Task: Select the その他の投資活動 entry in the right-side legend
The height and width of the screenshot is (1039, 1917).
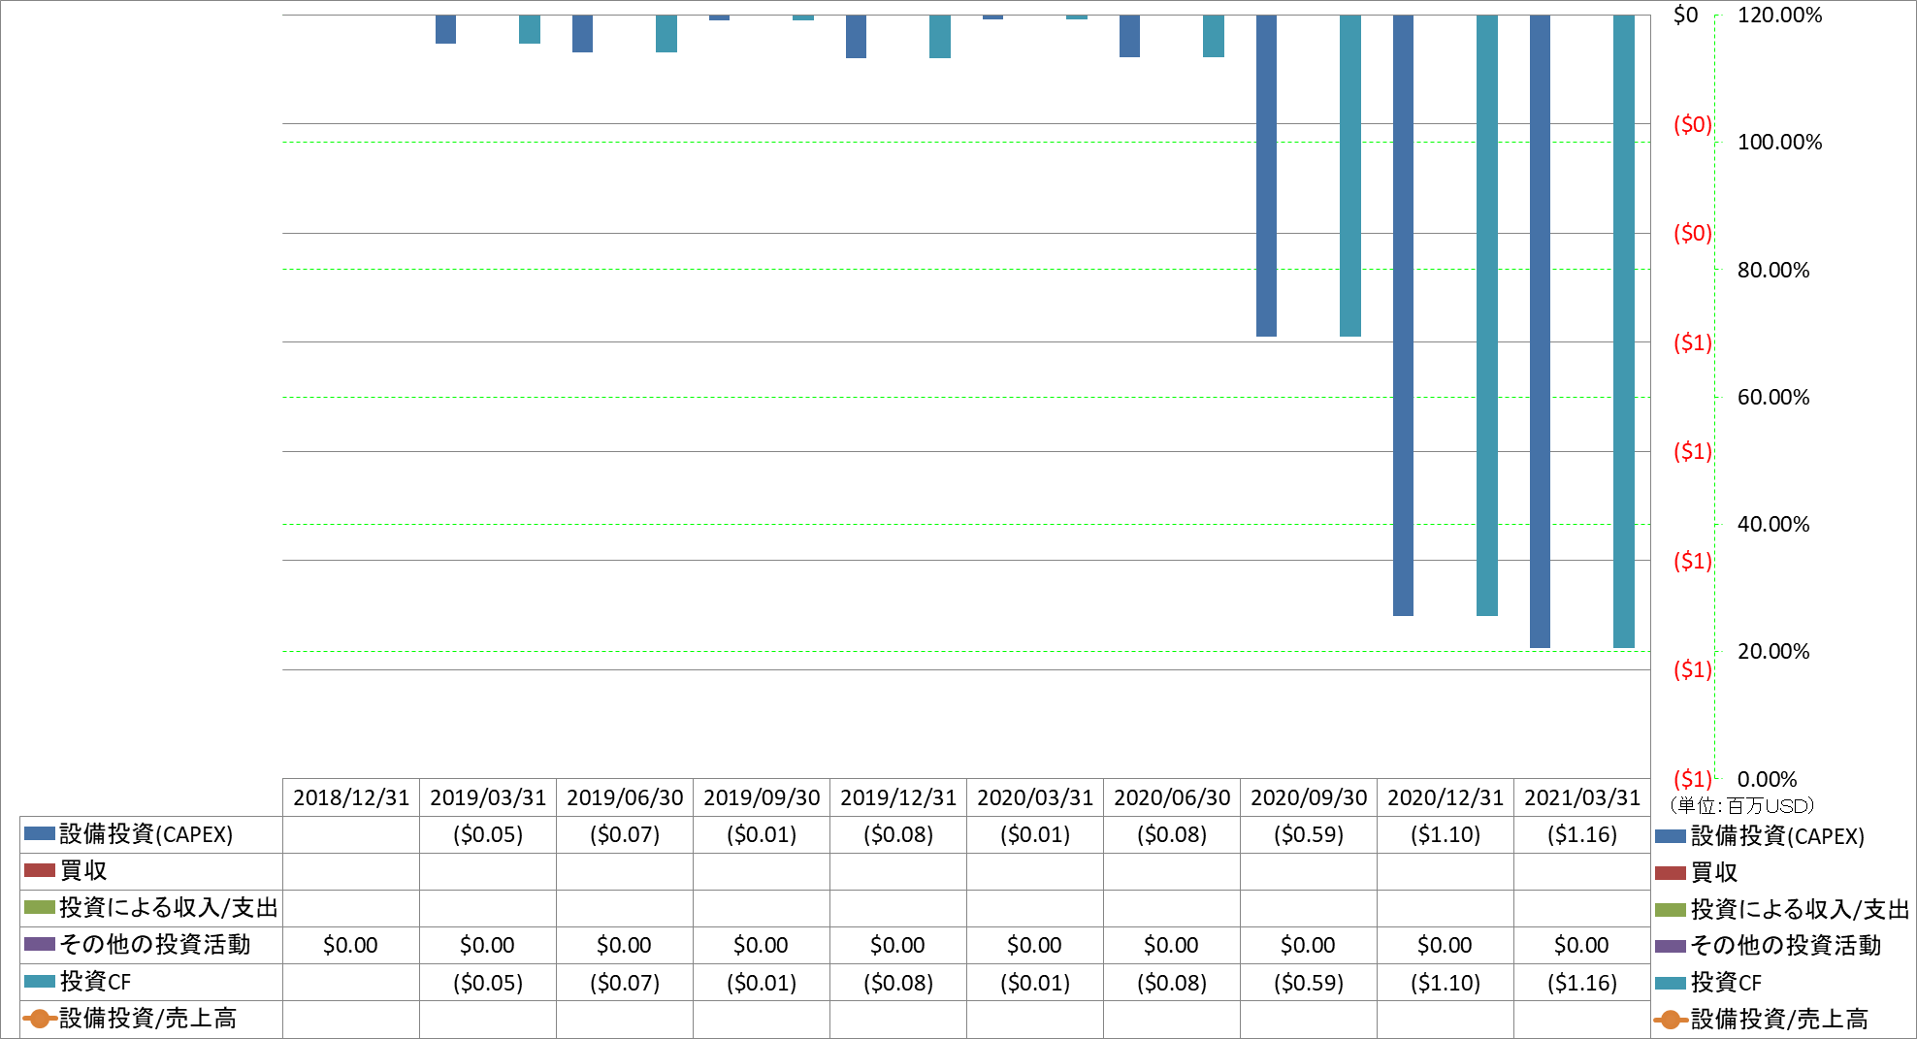Action: click(x=1768, y=946)
